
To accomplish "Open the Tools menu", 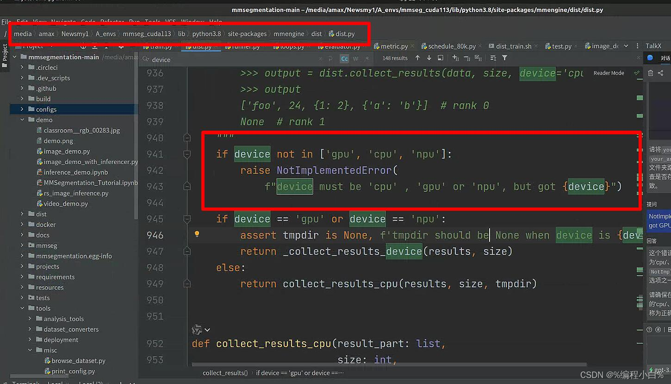I will coord(152,22).
